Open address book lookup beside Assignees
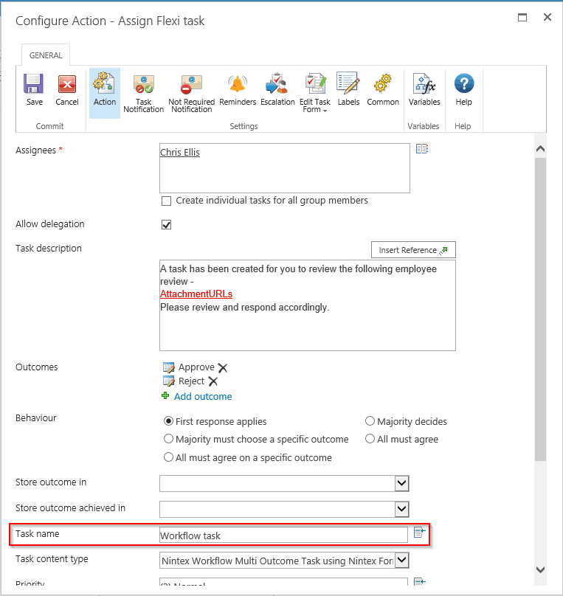563x596 pixels. [x=421, y=148]
